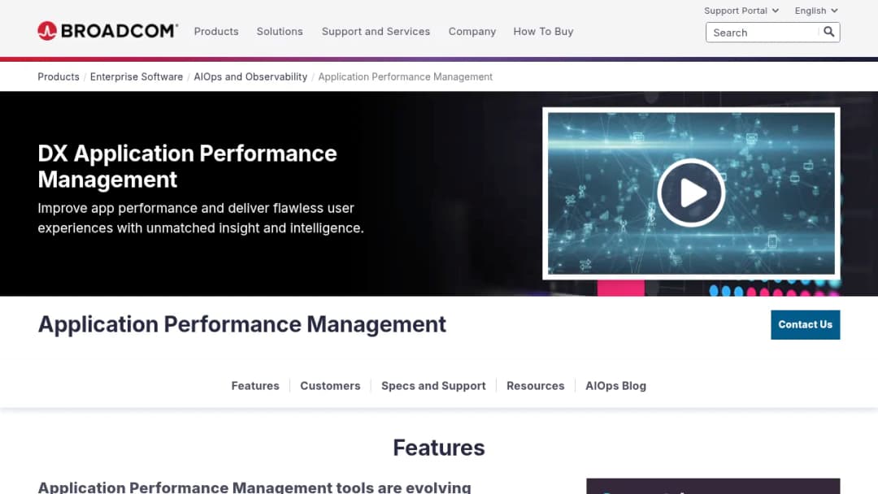Play the DX APM video
This screenshot has width=878, height=494.
(691, 193)
